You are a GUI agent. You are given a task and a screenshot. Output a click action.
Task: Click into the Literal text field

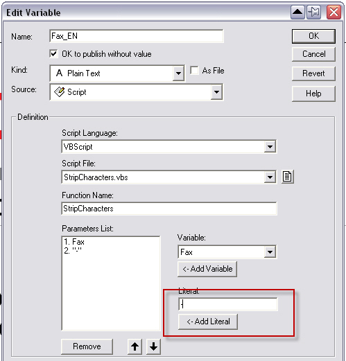point(228,304)
